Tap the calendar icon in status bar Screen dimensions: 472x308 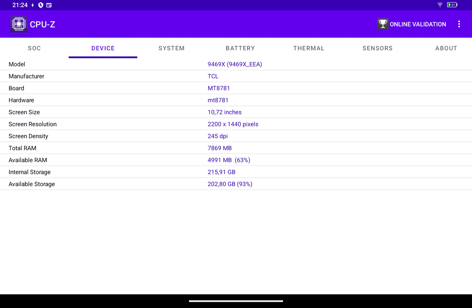pos(49,5)
